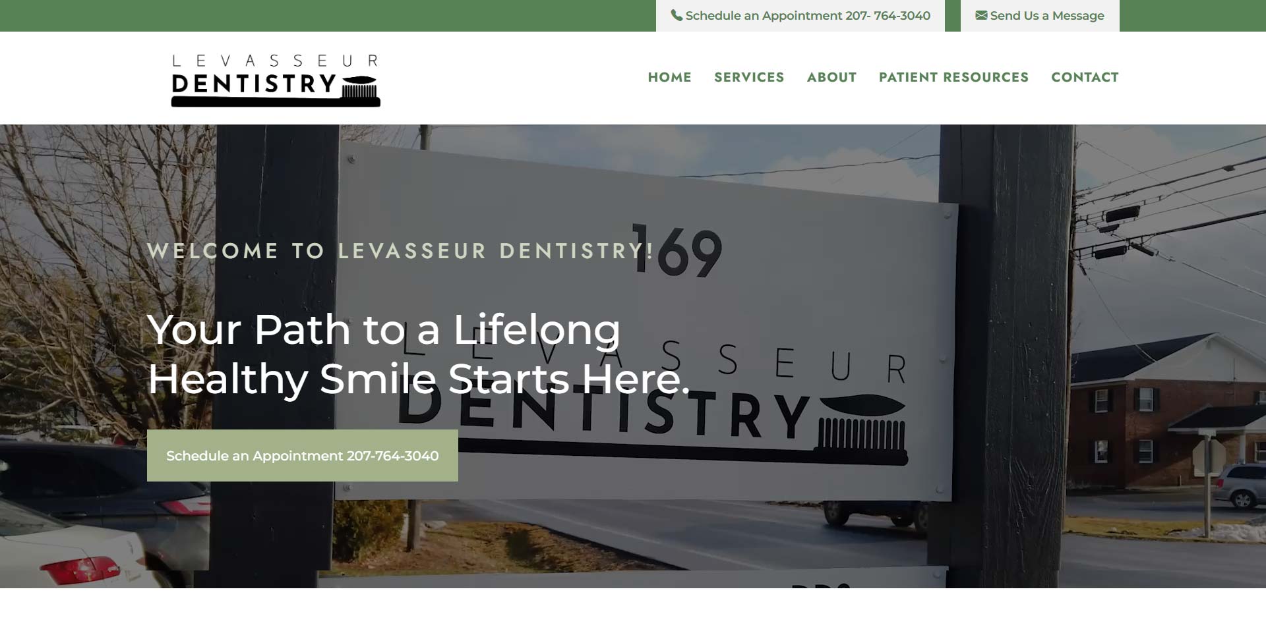The image size is (1266, 635).
Task: Open the Home menu item
Action: [x=669, y=77]
